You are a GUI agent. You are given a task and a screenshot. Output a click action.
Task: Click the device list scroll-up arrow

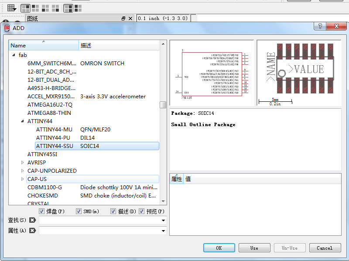(163, 44)
